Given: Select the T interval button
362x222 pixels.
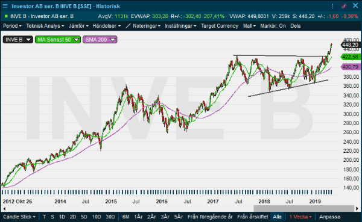Looking at the screenshot, I should pyautogui.click(x=44, y=217).
